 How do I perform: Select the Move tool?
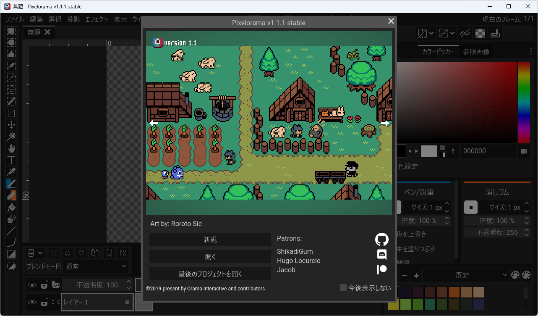[x=11, y=125]
